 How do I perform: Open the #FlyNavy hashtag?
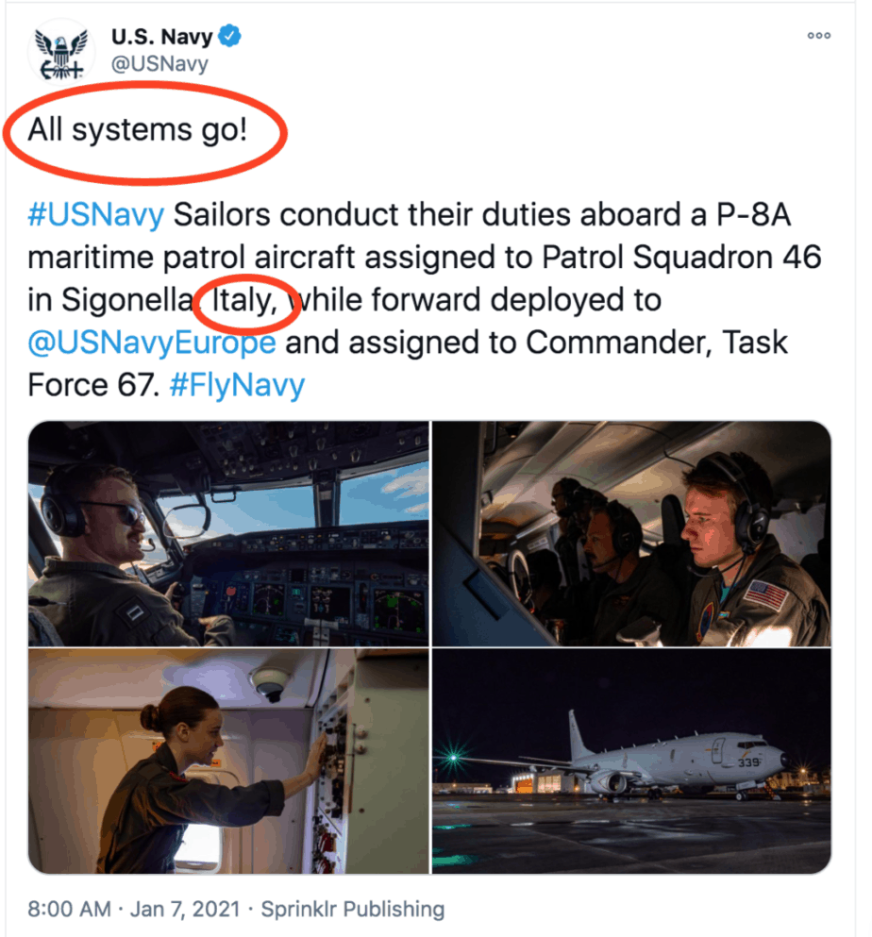(x=237, y=385)
